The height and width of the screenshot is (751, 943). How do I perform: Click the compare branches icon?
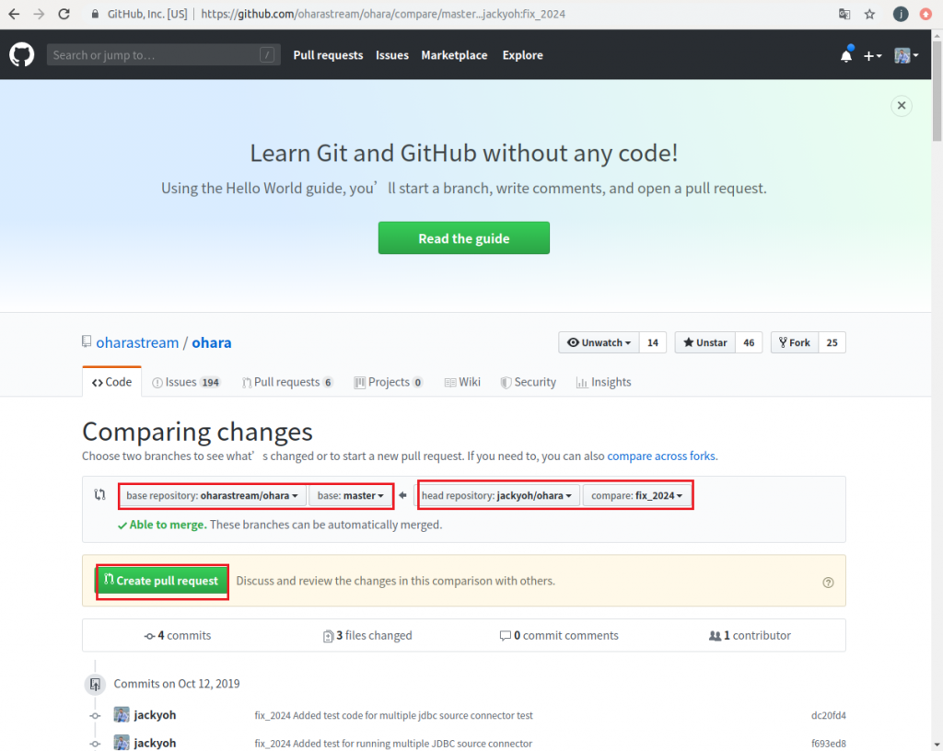(99, 494)
